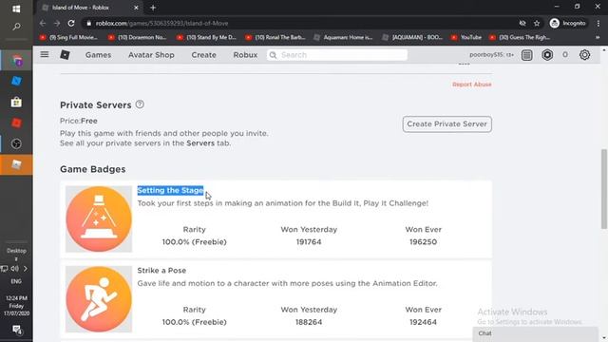Click Create Private Server button

click(x=446, y=124)
